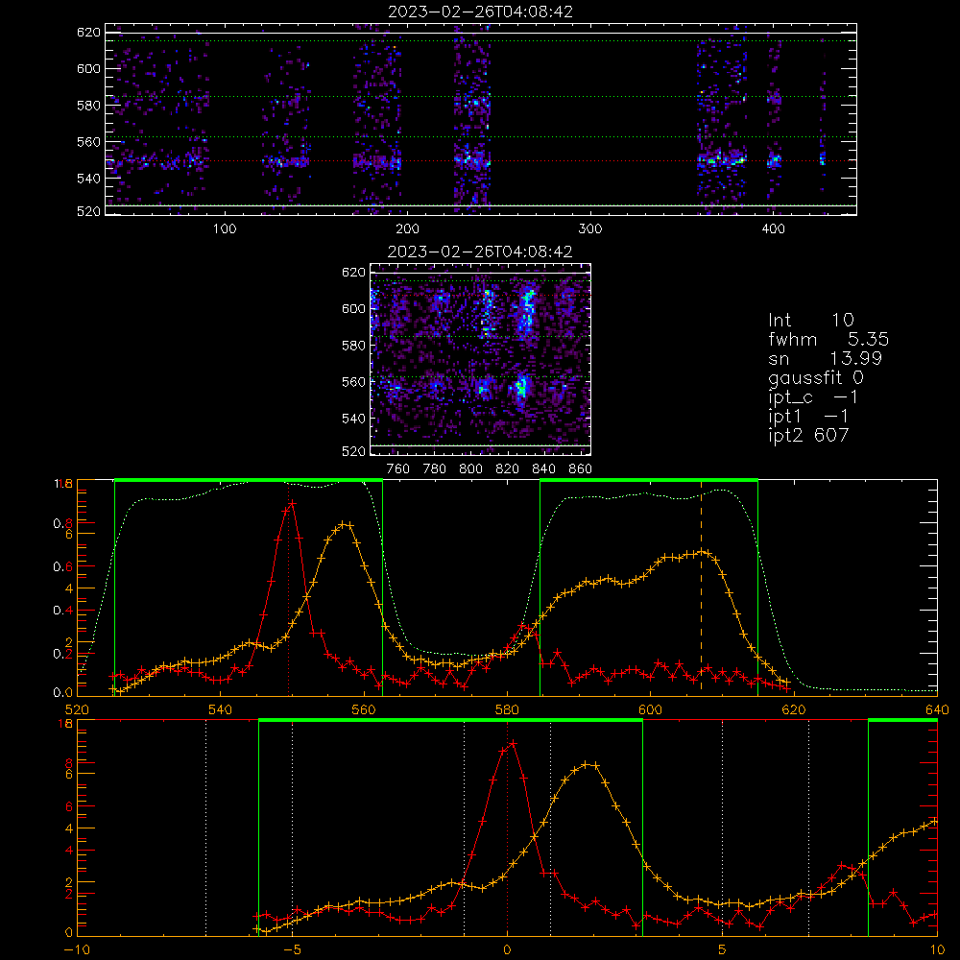Click the red curve peak in bottom plot
This screenshot has width=960, height=960.
tap(512, 743)
